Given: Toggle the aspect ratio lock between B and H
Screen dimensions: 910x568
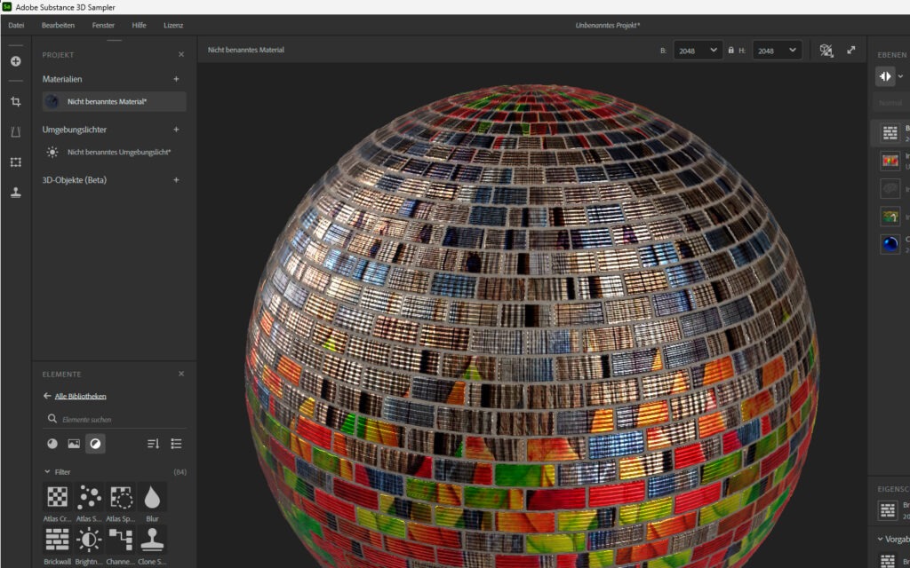Looking at the screenshot, I should coord(730,51).
